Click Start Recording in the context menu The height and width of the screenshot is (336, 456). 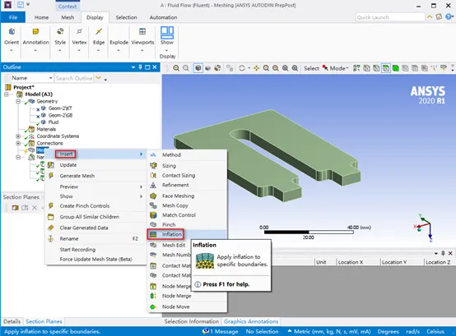[96, 250]
